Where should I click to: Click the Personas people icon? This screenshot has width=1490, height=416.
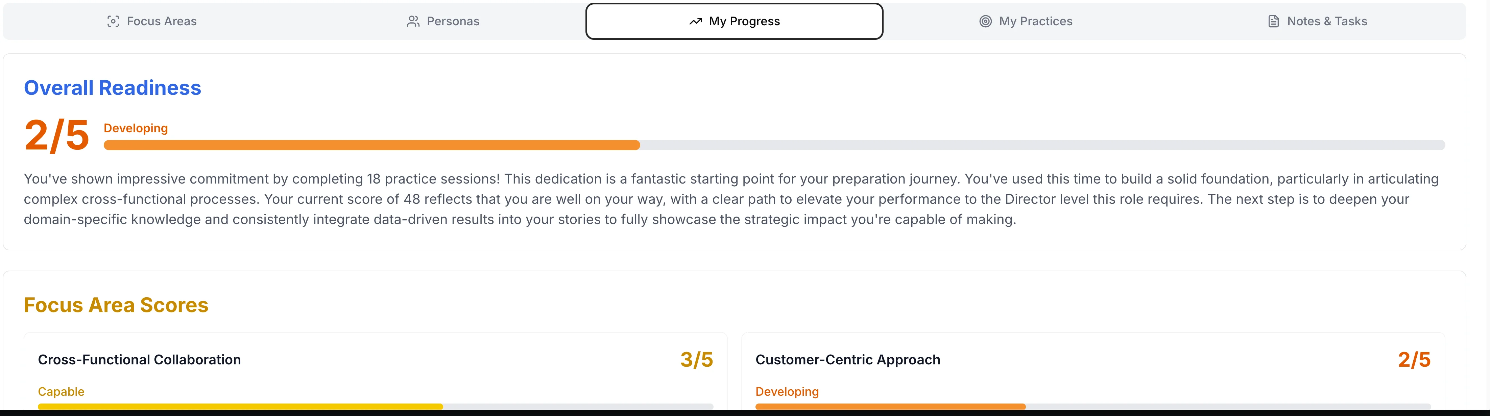pyautogui.click(x=413, y=21)
